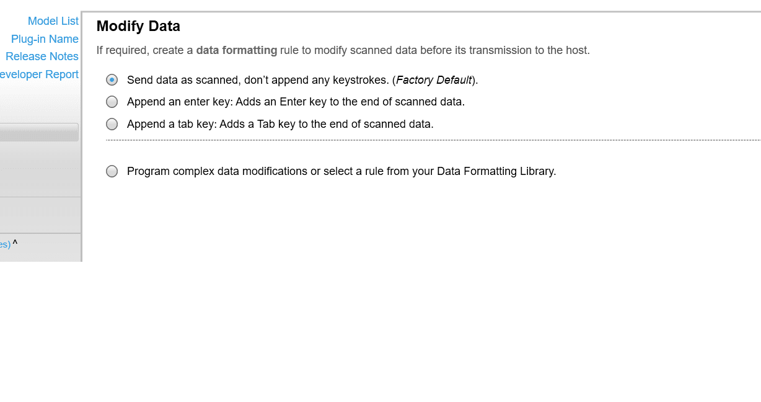The width and height of the screenshot is (761, 402).
Task: Click the 'Modify Data' heading
Action: pyautogui.click(x=138, y=26)
